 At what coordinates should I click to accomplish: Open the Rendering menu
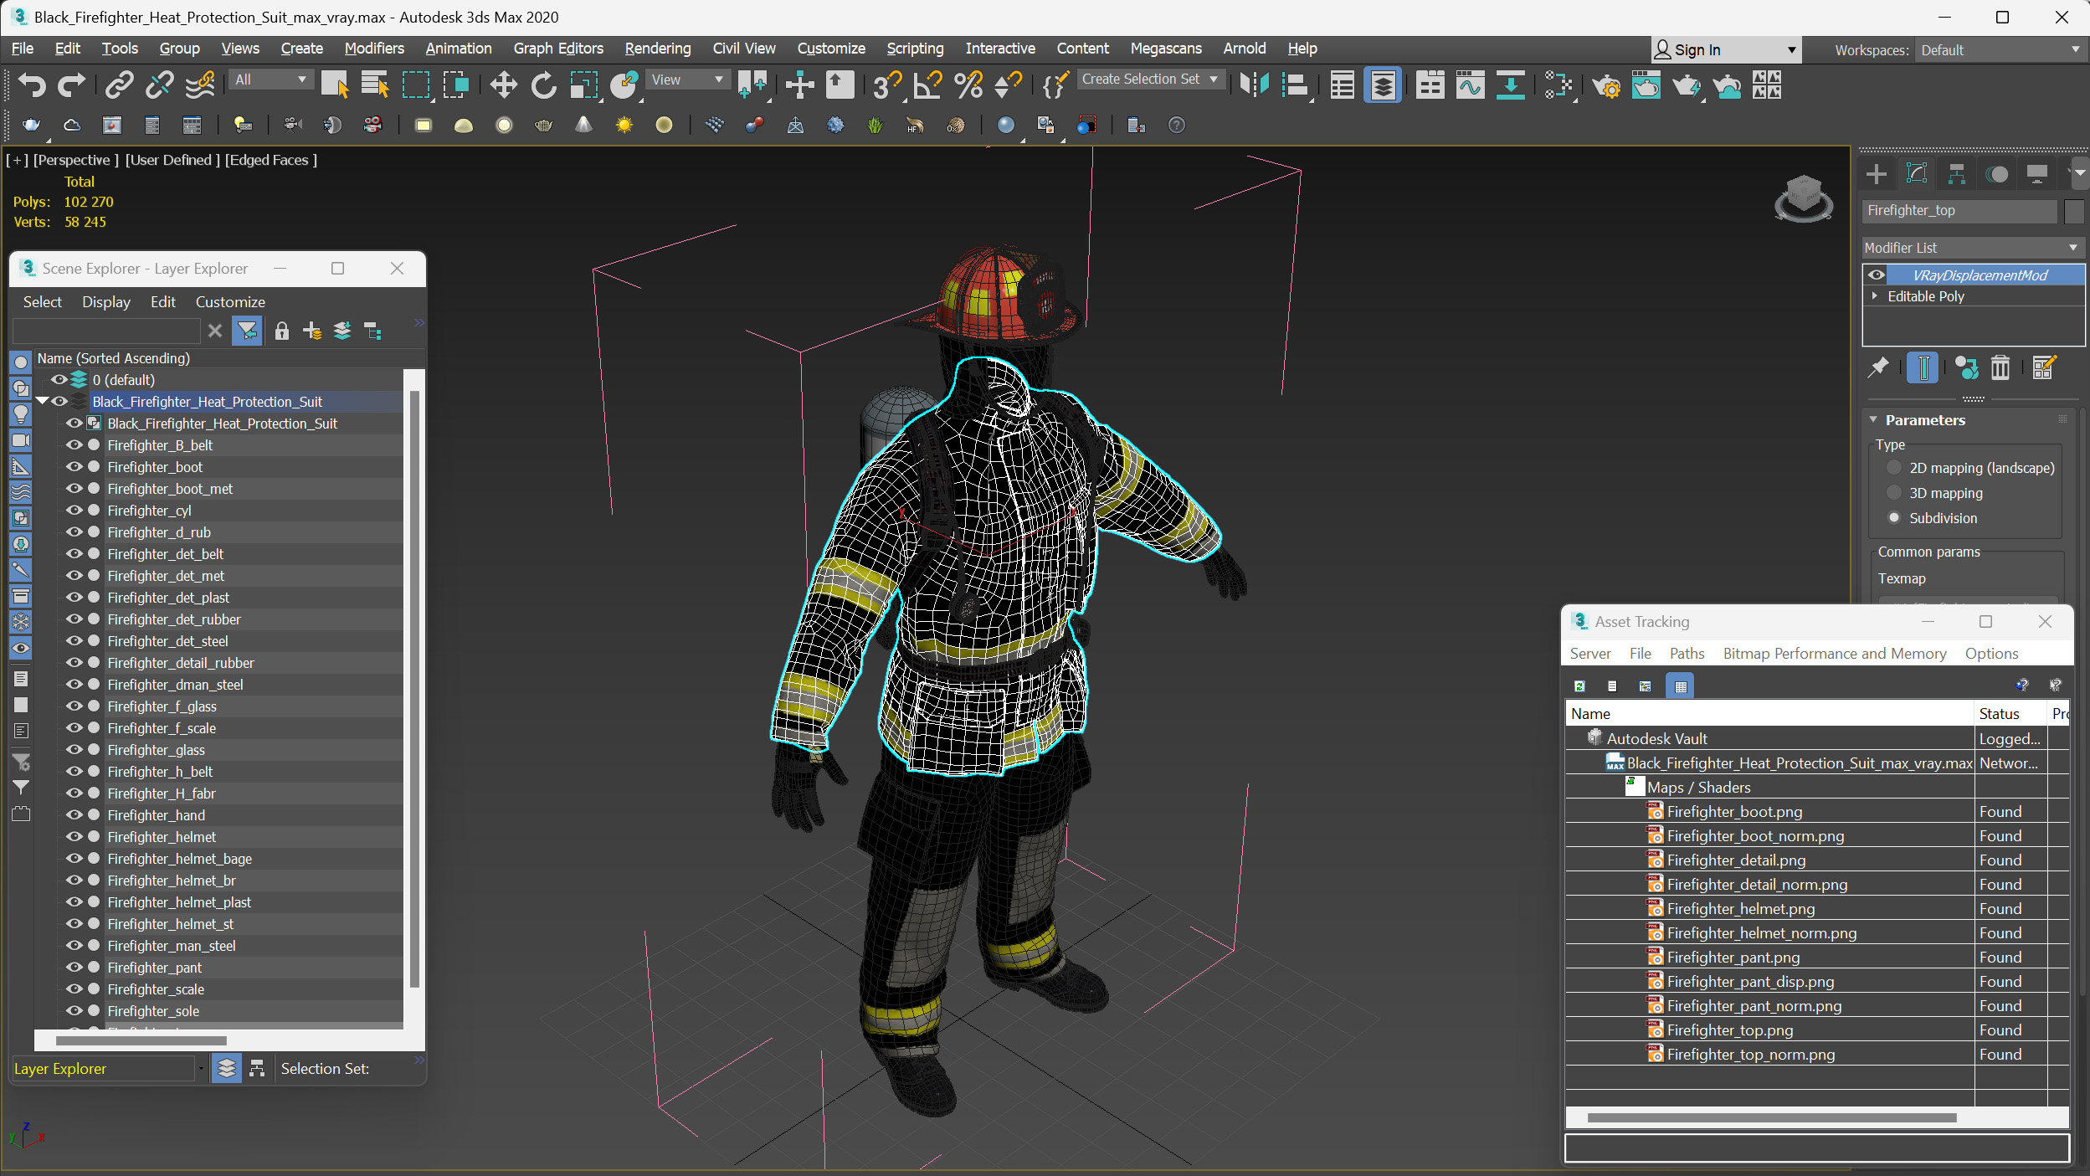(658, 49)
